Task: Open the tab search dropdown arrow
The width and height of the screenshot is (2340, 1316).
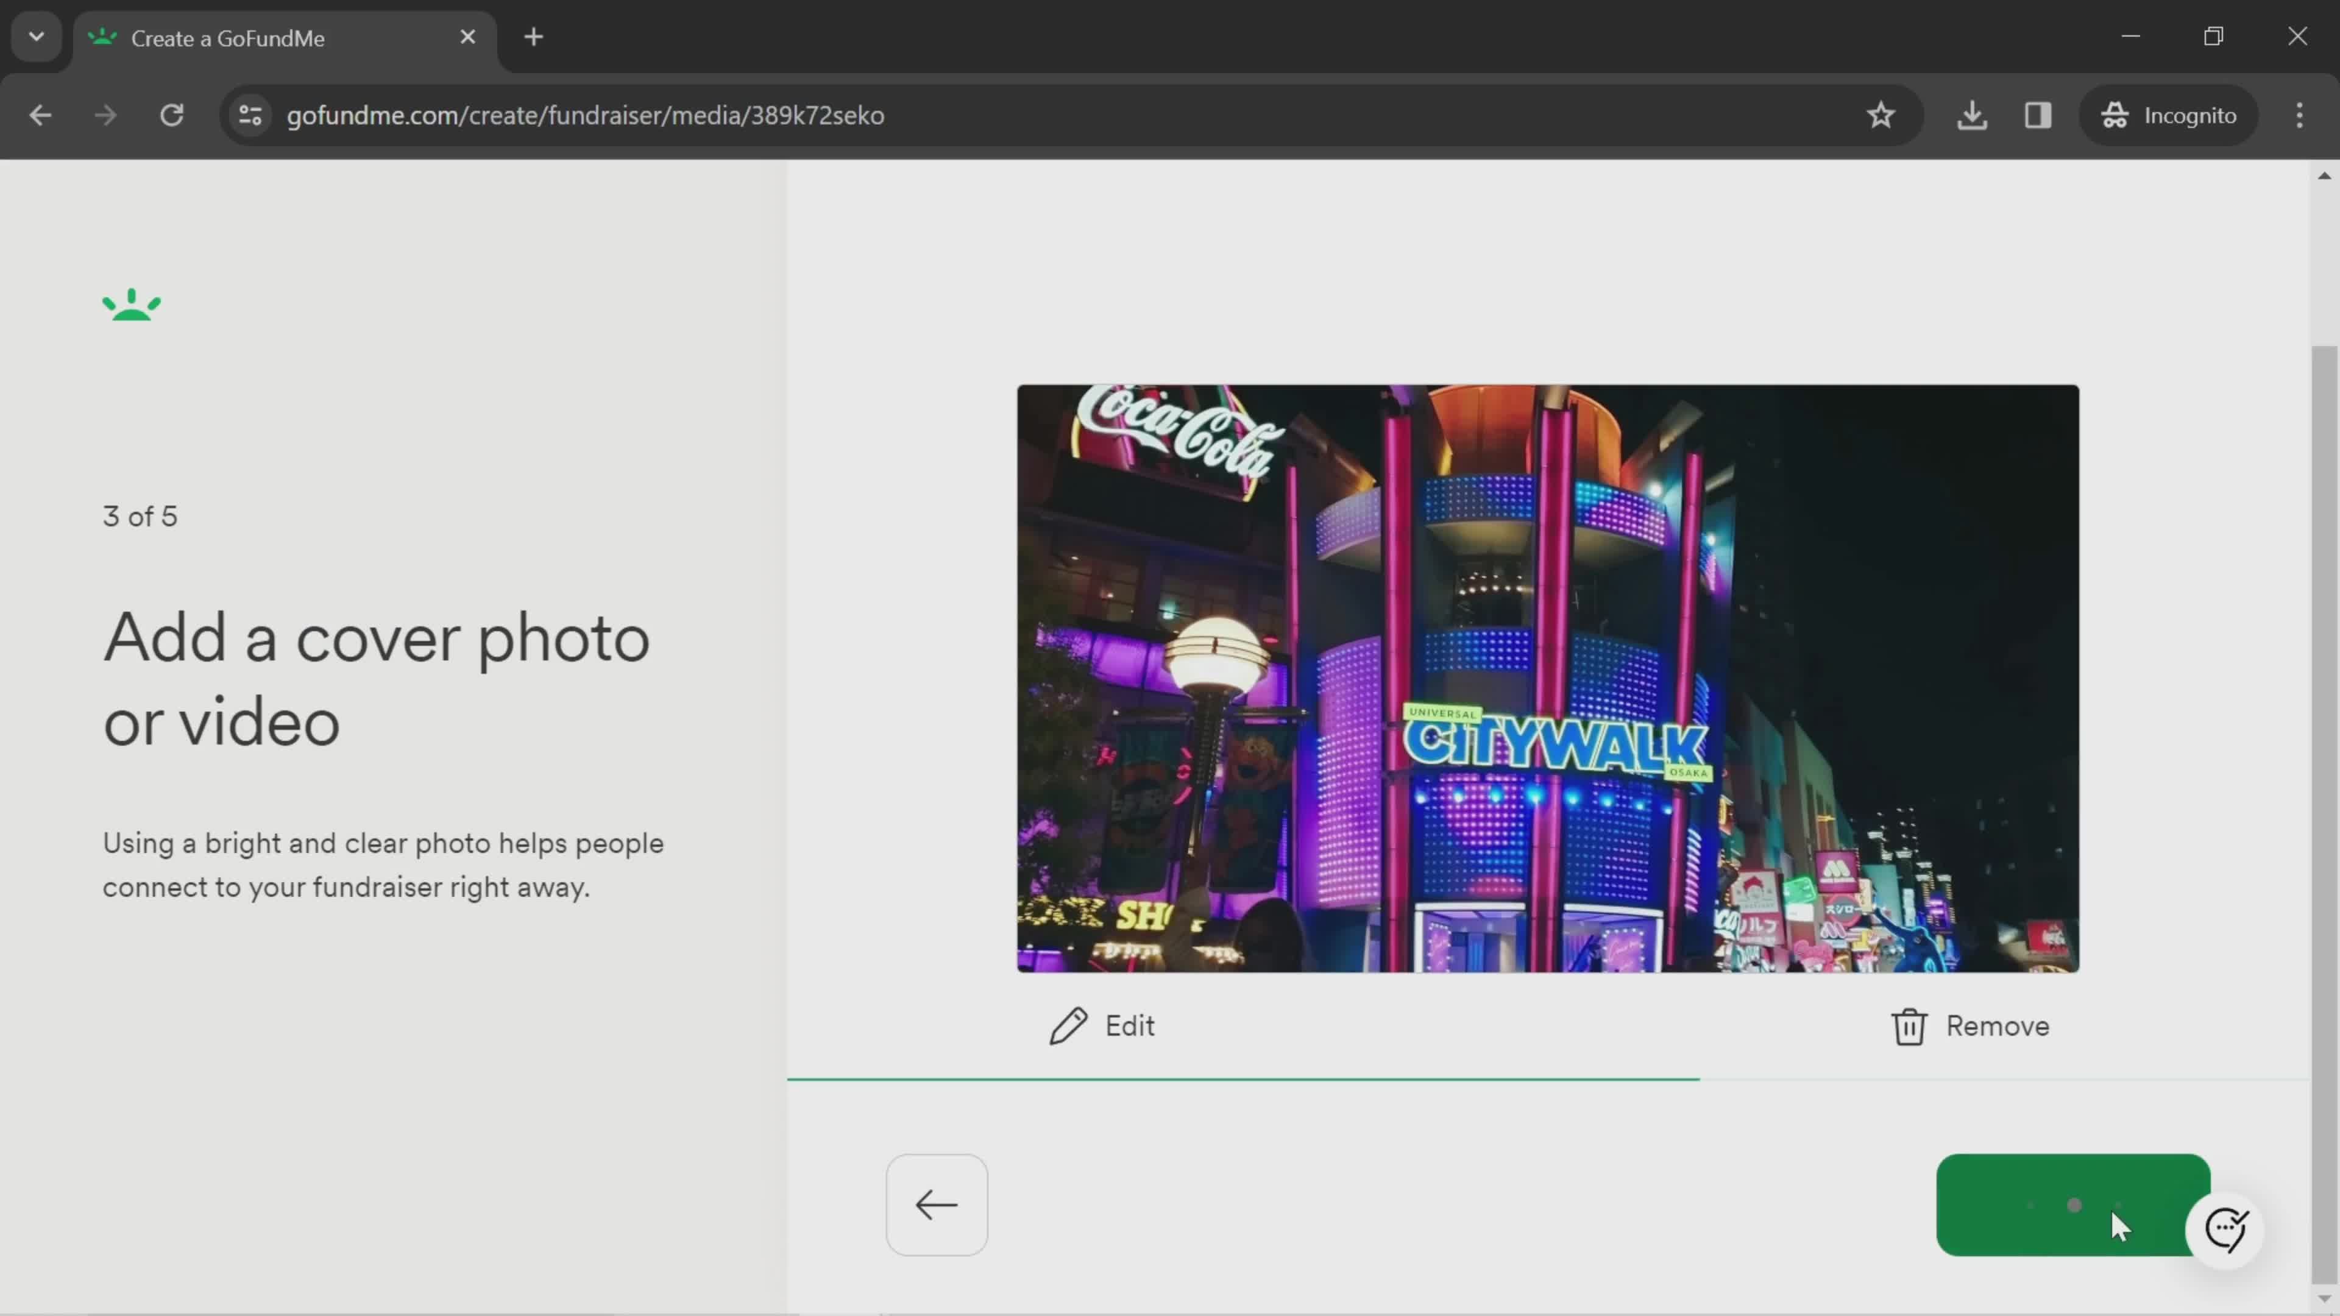Action: [37, 37]
